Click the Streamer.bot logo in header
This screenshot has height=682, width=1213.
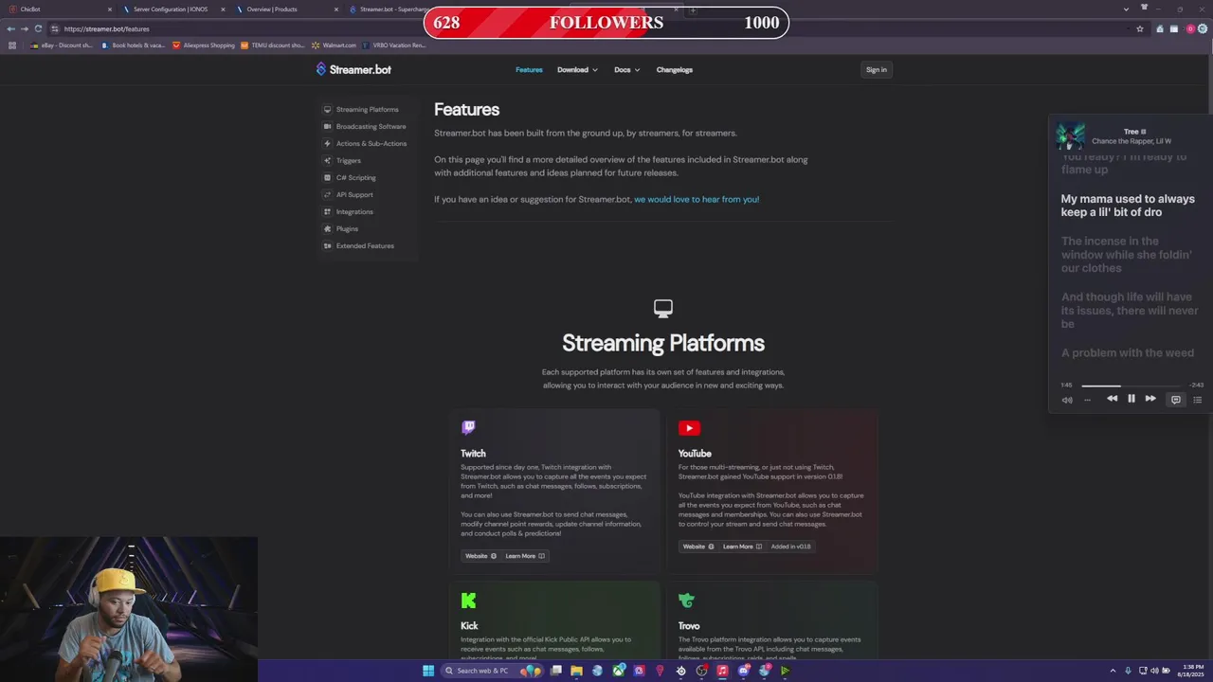click(353, 69)
